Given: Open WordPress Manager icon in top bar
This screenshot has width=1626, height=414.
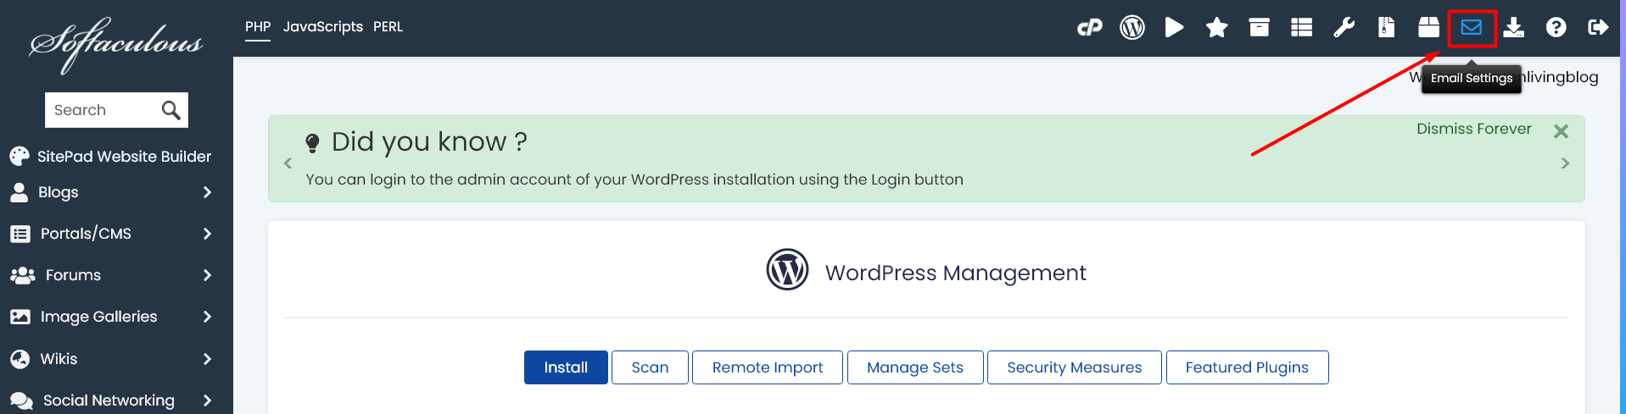Looking at the screenshot, I should tap(1132, 28).
